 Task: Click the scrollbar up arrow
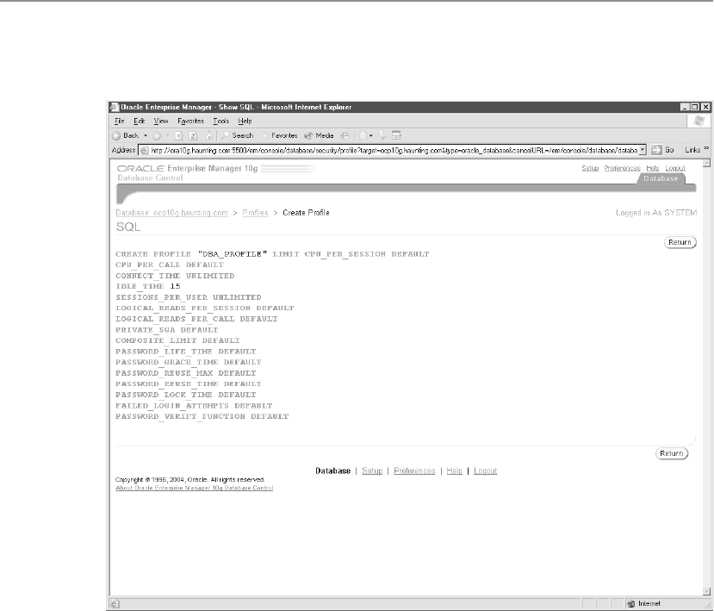706,163
